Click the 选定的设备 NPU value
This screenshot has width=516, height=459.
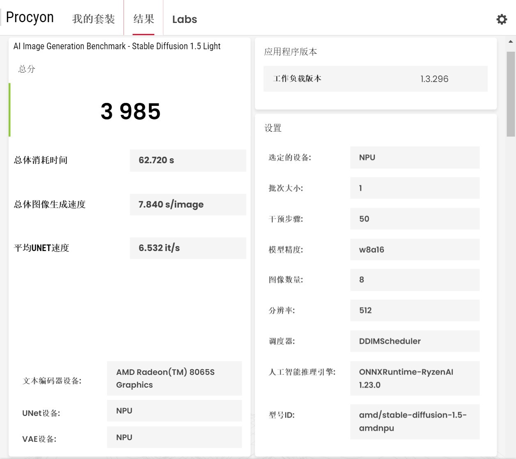click(x=415, y=158)
